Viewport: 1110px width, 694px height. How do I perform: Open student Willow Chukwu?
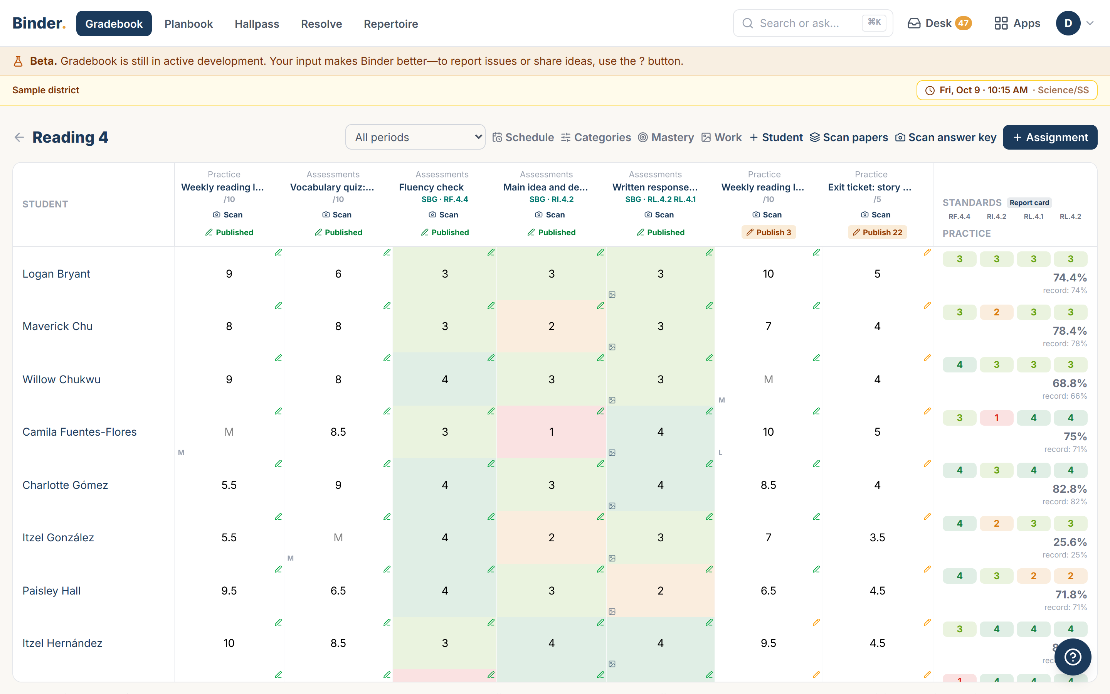pos(61,379)
